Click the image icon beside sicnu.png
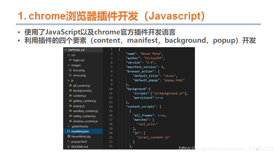The width and height of the screenshot is (276, 155). coord(70,75)
